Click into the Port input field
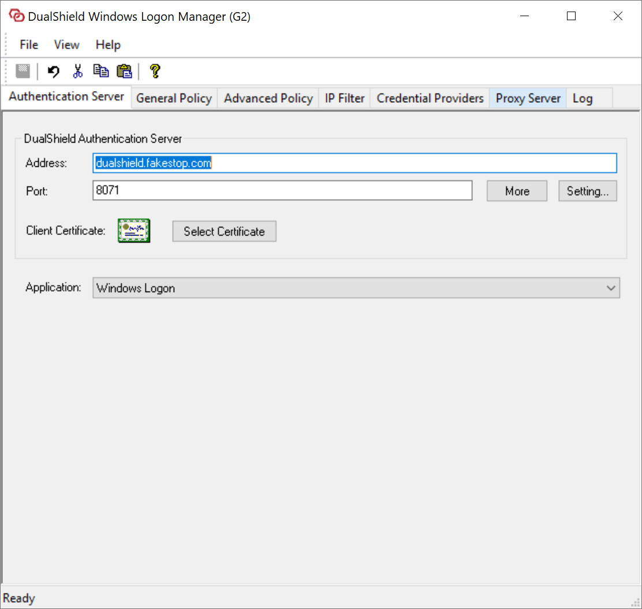The height and width of the screenshot is (609, 642). coord(282,190)
